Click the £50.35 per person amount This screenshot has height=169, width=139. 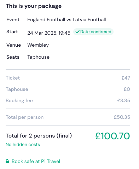tap(122, 117)
